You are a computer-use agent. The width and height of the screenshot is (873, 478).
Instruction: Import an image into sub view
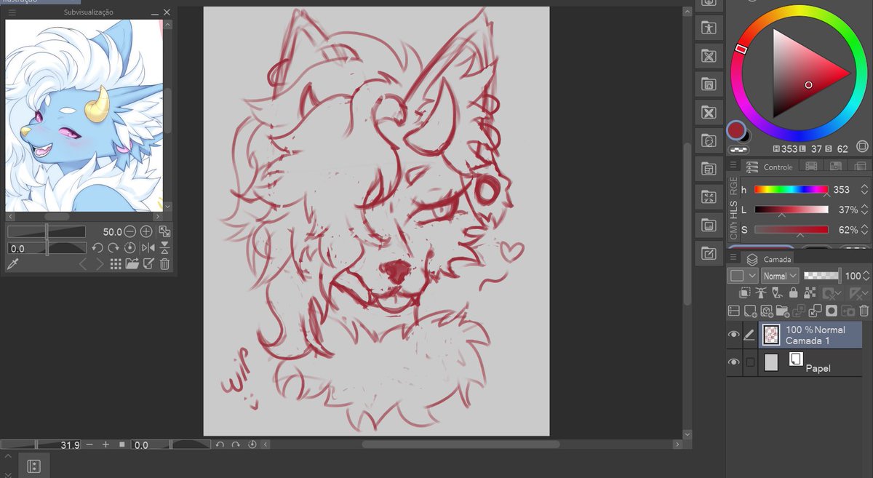tap(132, 264)
